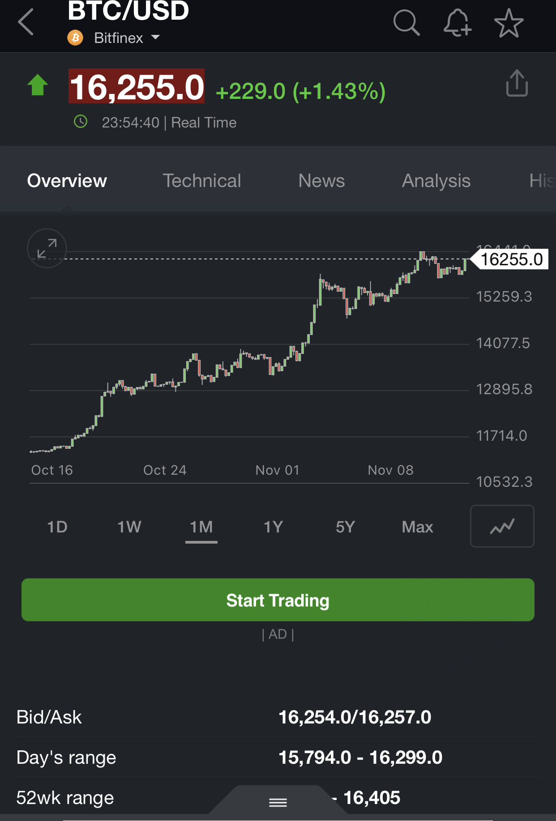556x821 pixels.
Task: Choose the 1Y chart range
Action: (x=273, y=527)
